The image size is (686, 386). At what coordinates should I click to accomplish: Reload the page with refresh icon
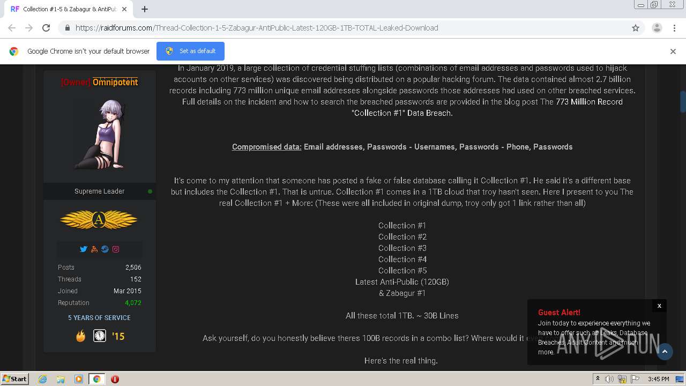[46, 28]
